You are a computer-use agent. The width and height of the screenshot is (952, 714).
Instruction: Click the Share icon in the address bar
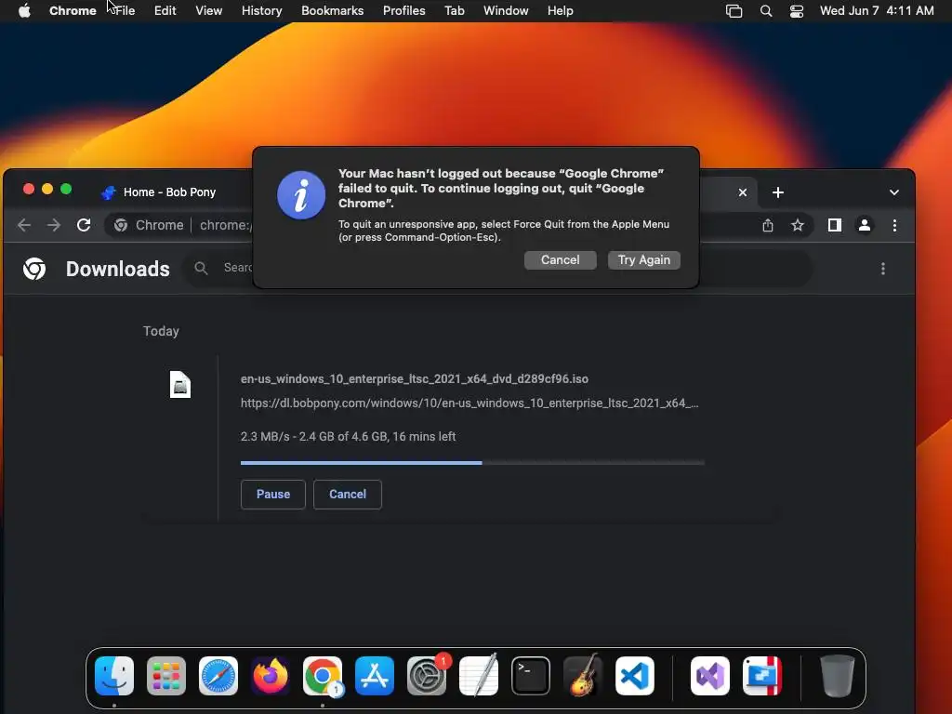coord(768,225)
